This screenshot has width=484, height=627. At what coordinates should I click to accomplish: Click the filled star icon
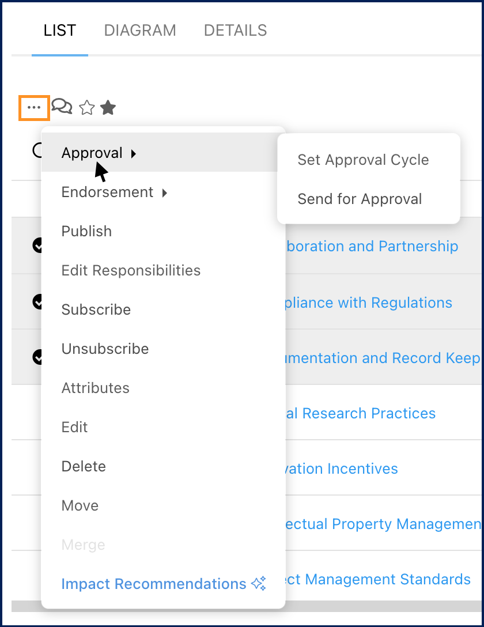(x=108, y=107)
